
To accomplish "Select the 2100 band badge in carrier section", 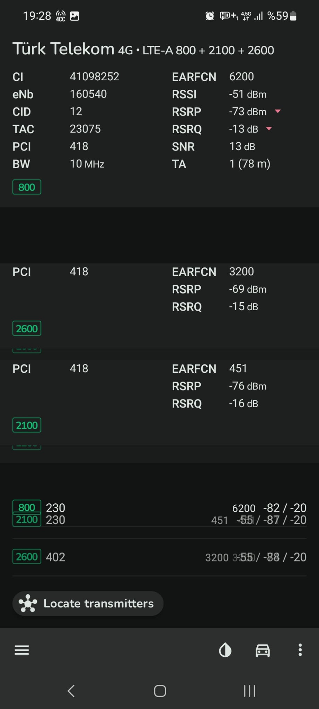I will (27, 425).
